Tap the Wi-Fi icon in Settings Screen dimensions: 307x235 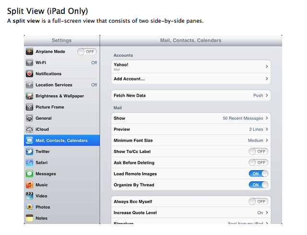[29, 62]
